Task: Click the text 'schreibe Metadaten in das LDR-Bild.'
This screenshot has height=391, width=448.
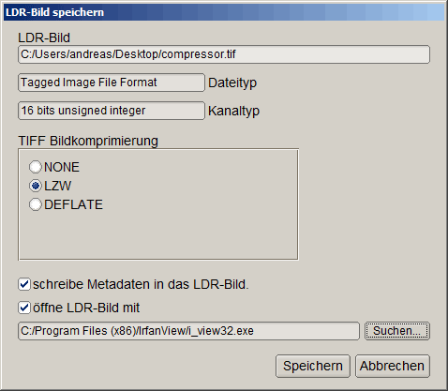Action: coord(141,284)
